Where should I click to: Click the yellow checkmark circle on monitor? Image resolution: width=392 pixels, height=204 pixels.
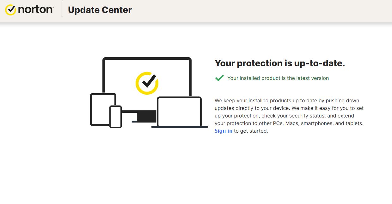(x=147, y=83)
